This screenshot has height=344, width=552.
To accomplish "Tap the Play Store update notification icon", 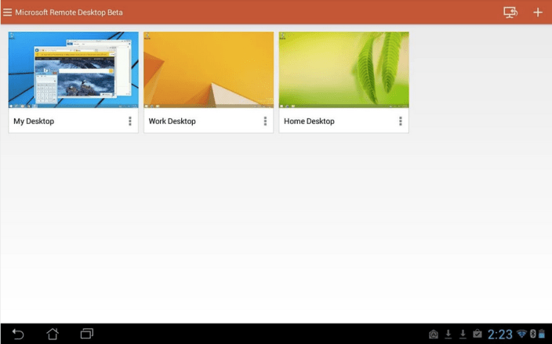I will (x=477, y=335).
